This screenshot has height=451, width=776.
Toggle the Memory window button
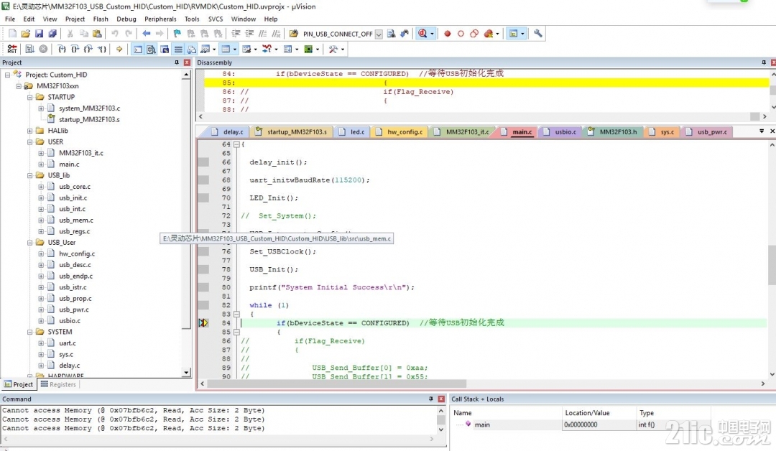pyautogui.click(x=226, y=49)
